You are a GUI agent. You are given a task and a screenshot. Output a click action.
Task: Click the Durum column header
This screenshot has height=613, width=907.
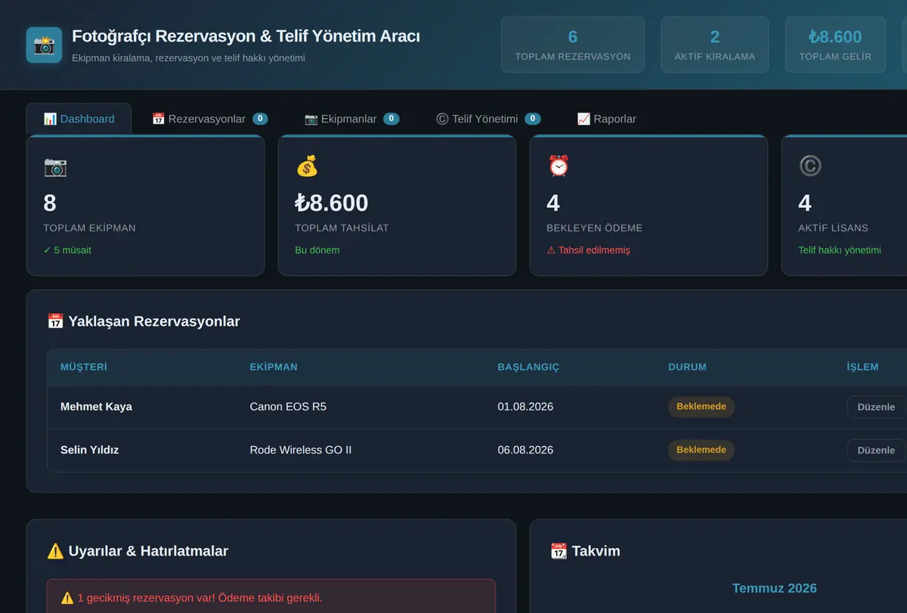coord(687,367)
